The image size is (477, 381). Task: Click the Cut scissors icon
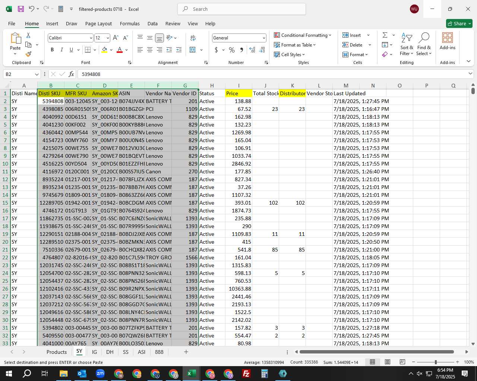(x=28, y=35)
